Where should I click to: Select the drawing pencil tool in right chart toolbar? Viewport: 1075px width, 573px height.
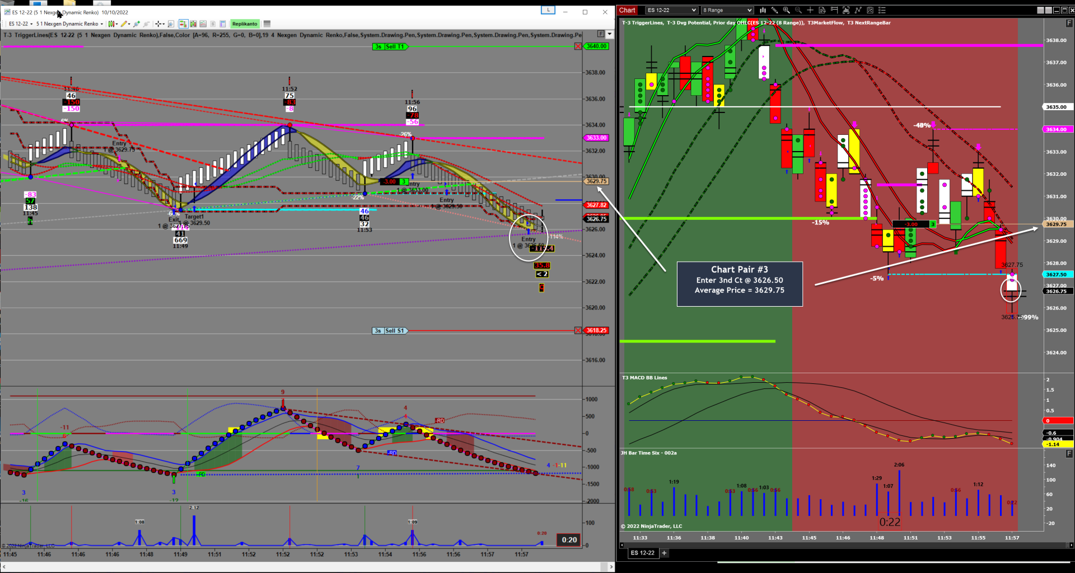click(x=774, y=10)
